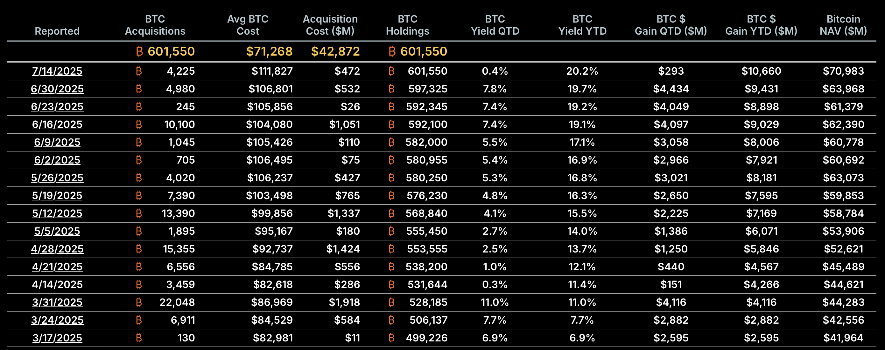Click the Bitcoin icon next to 22,048 acquisitions
The height and width of the screenshot is (350, 885).
tap(139, 302)
